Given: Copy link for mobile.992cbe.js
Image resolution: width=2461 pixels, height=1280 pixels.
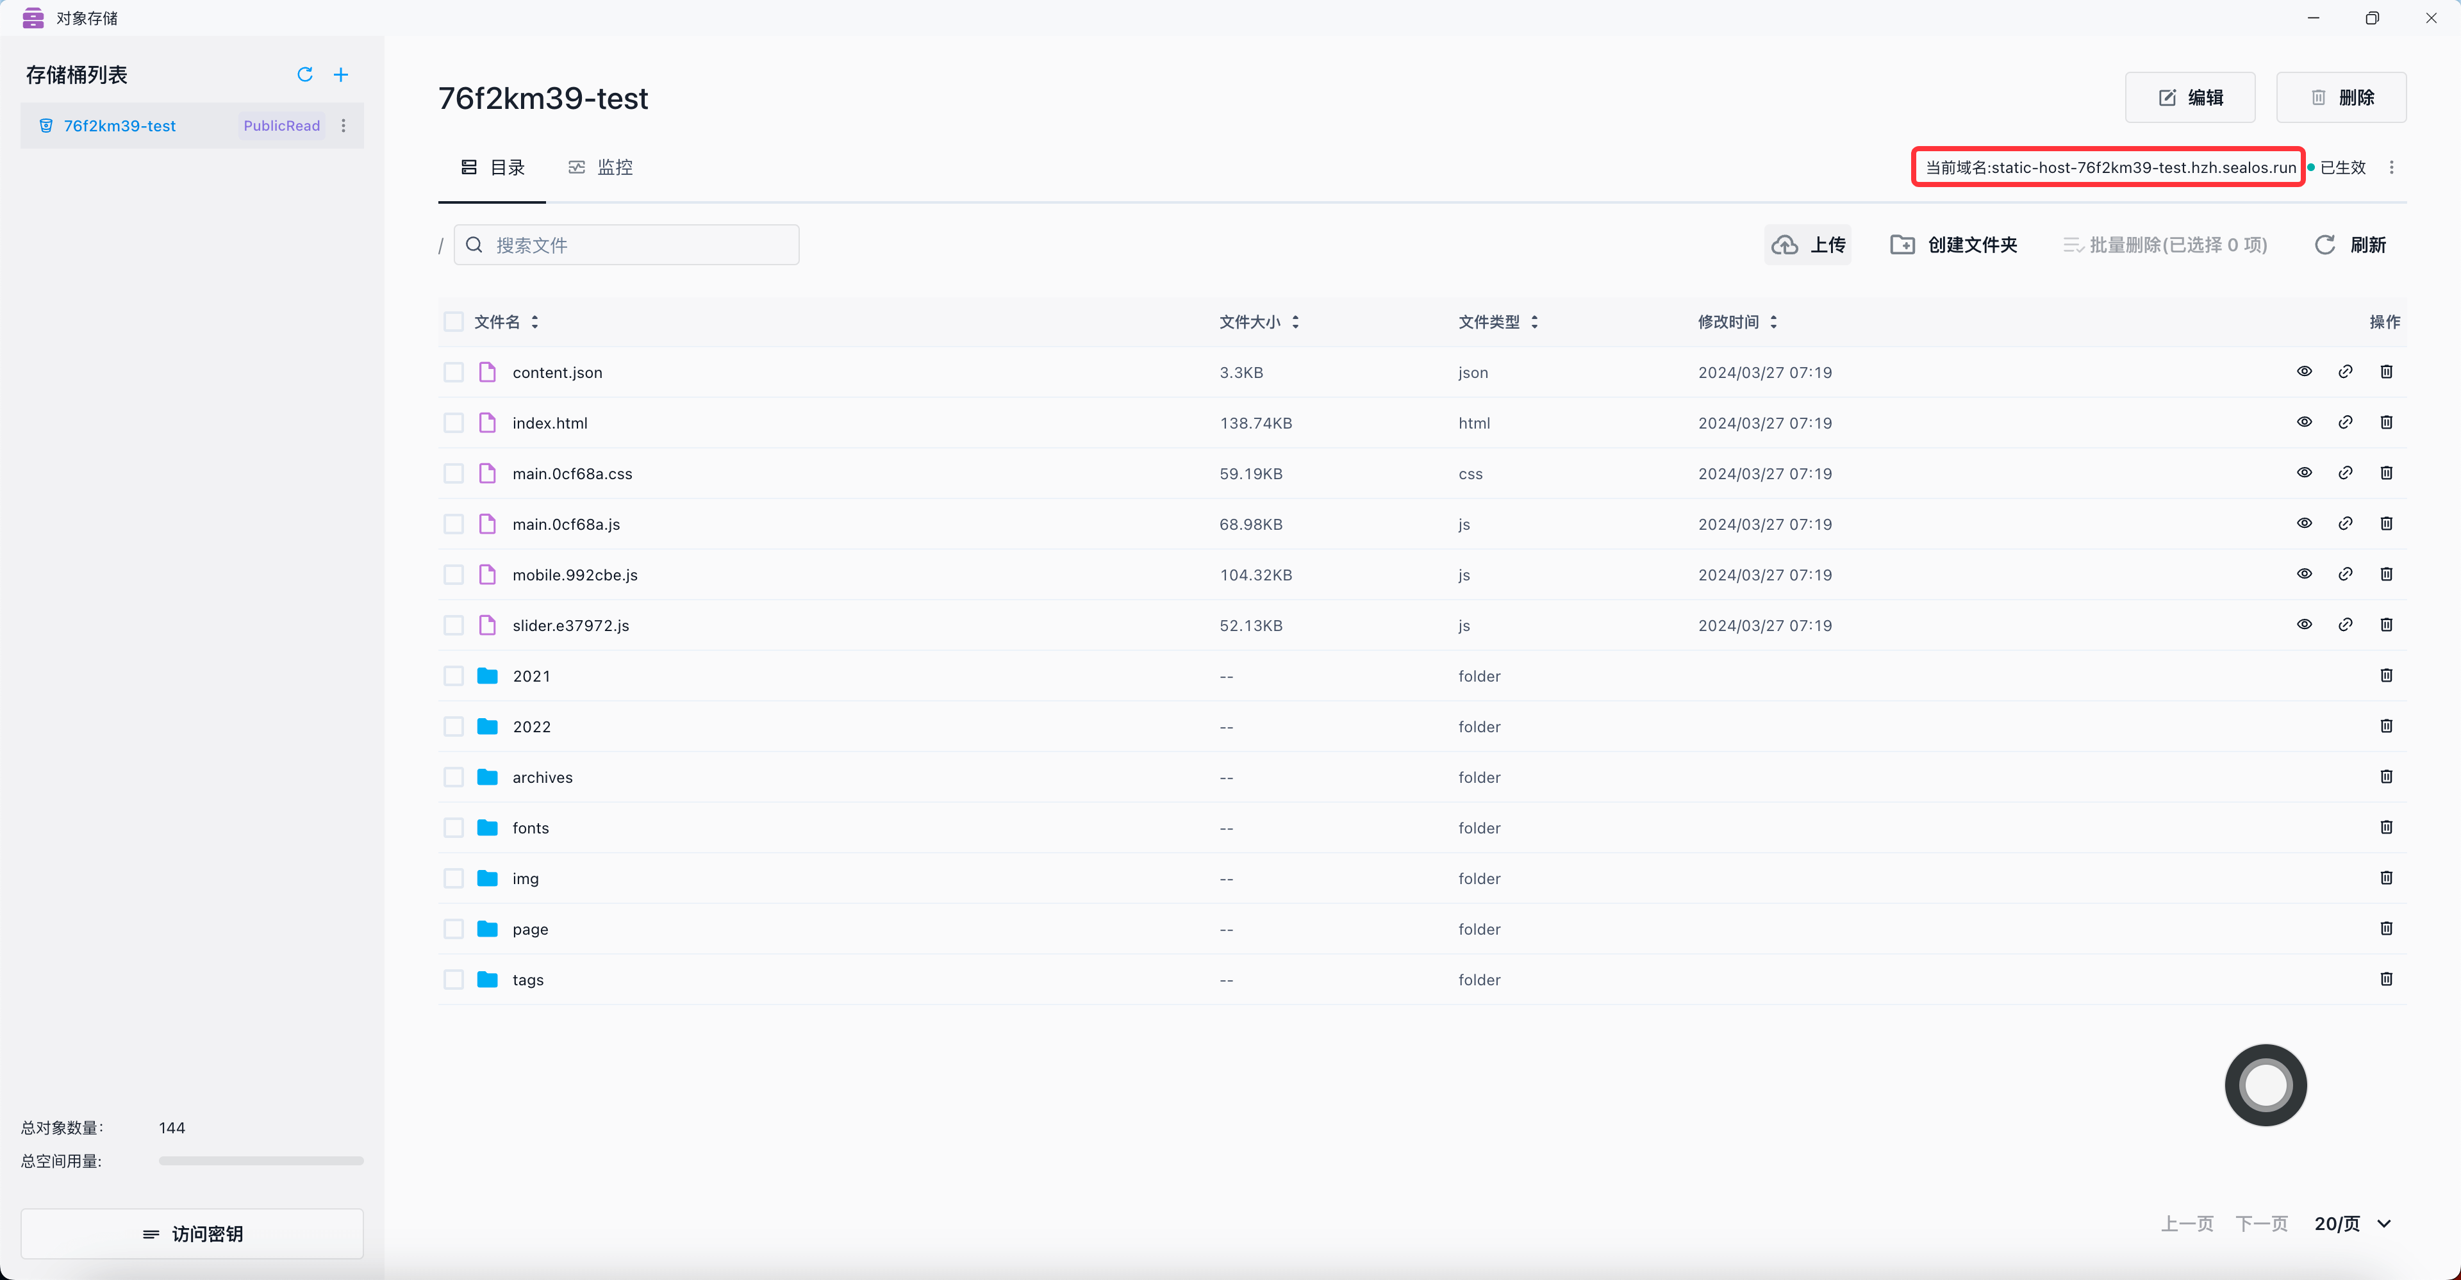Looking at the screenshot, I should 2346,574.
